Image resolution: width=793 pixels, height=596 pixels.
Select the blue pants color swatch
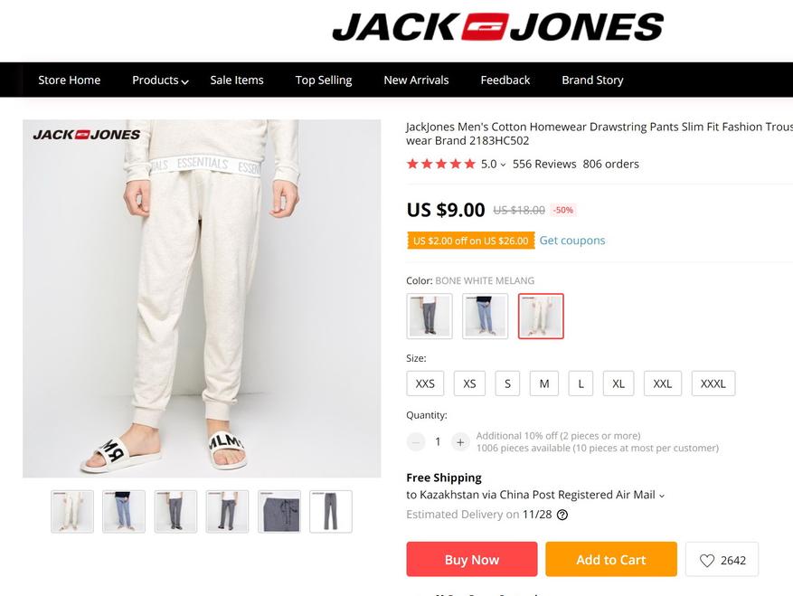pyautogui.click(x=485, y=317)
